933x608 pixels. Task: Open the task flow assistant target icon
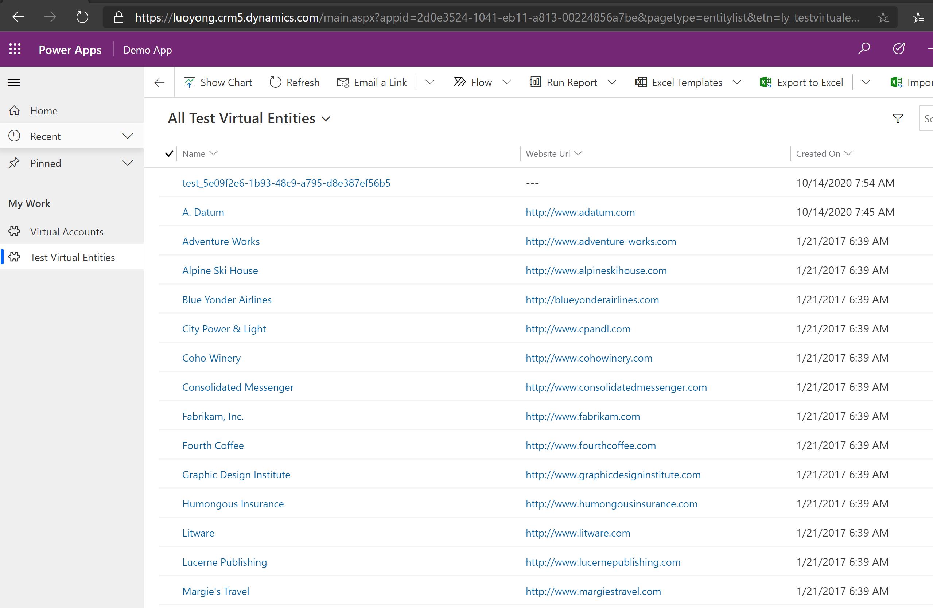tap(898, 49)
